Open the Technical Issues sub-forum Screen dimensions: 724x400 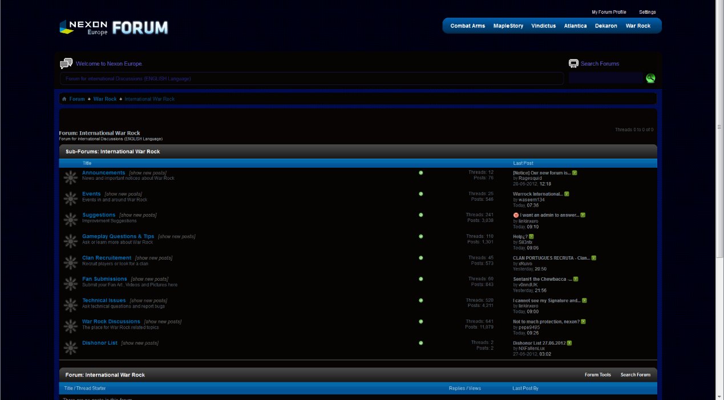pos(104,300)
